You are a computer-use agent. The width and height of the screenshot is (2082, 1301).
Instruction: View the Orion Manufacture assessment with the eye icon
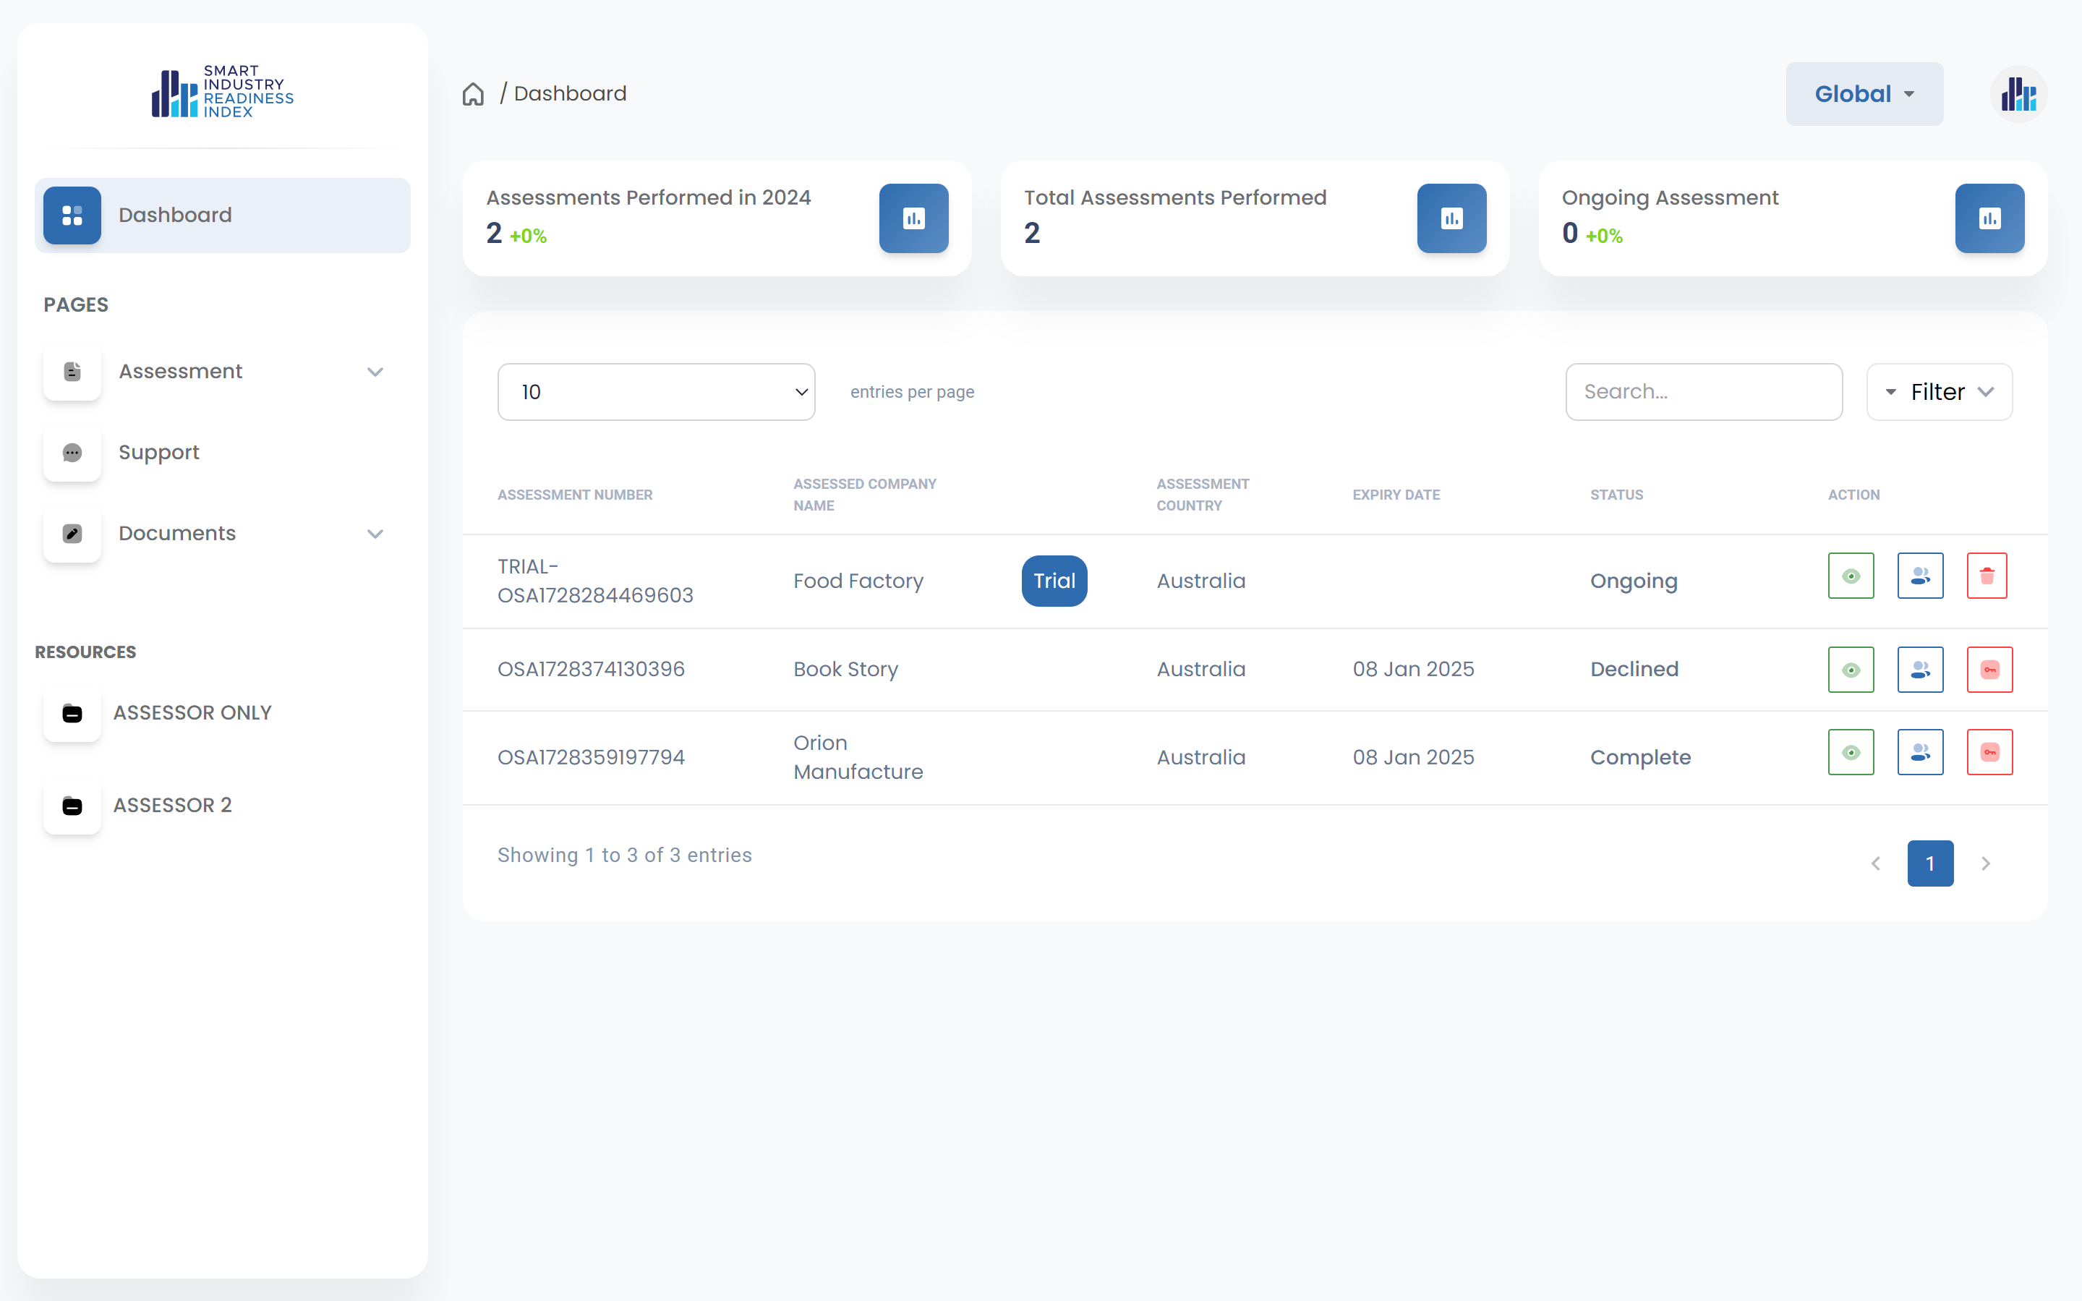[1851, 752]
